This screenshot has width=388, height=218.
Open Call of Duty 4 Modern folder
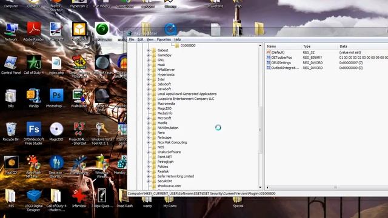(x=56, y=196)
